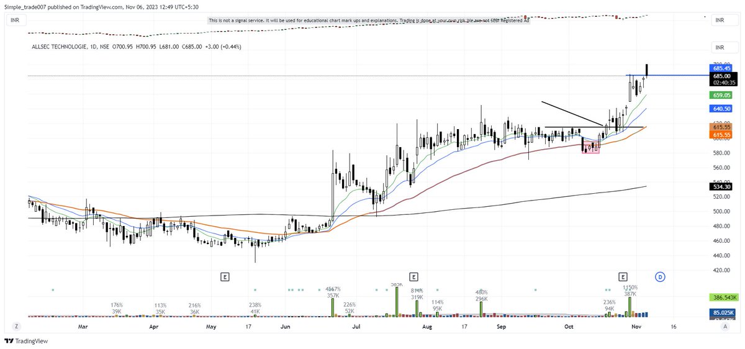The width and height of the screenshot is (745, 349).
Task: Click the '216% 36K' volume annotation
Action: coord(196,308)
